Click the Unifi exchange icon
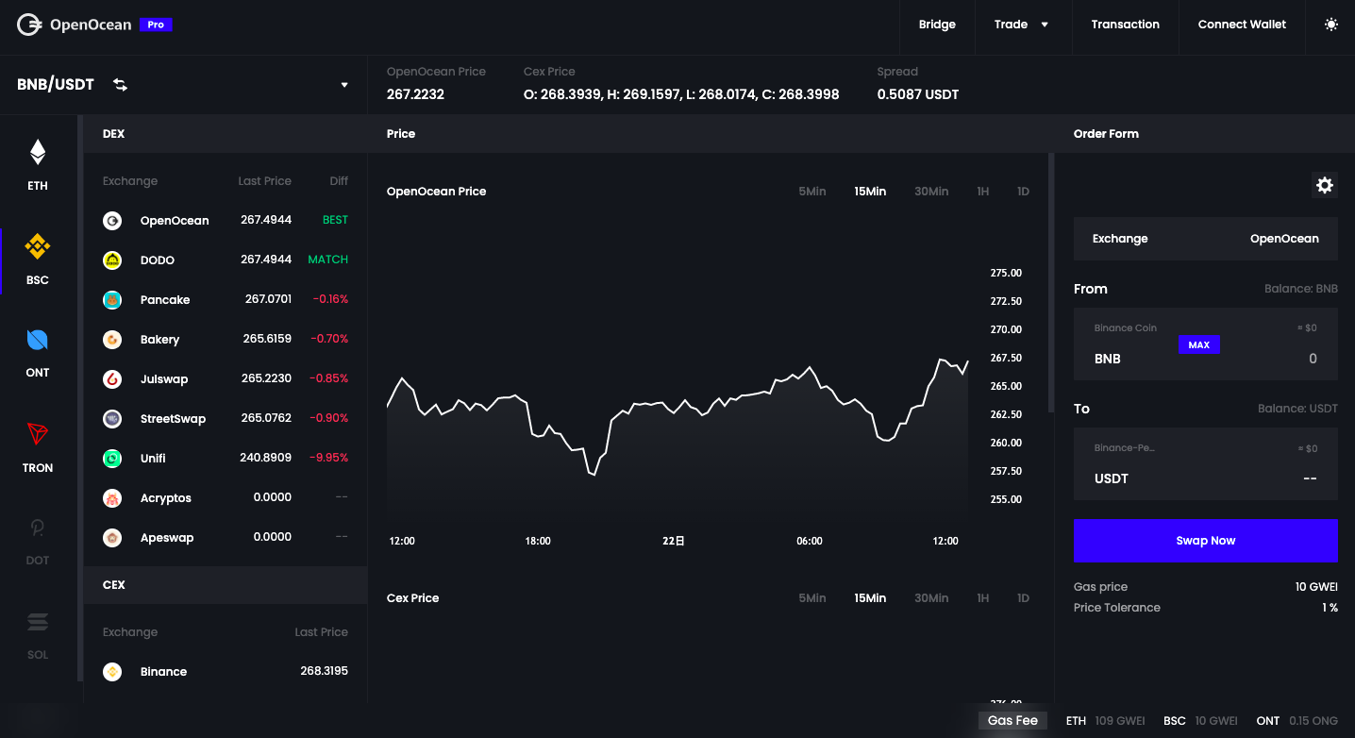1355x738 pixels. [x=112, y=459]
